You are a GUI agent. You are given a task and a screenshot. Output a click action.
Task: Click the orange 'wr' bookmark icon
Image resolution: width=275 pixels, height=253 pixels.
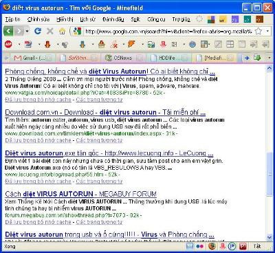223,20
